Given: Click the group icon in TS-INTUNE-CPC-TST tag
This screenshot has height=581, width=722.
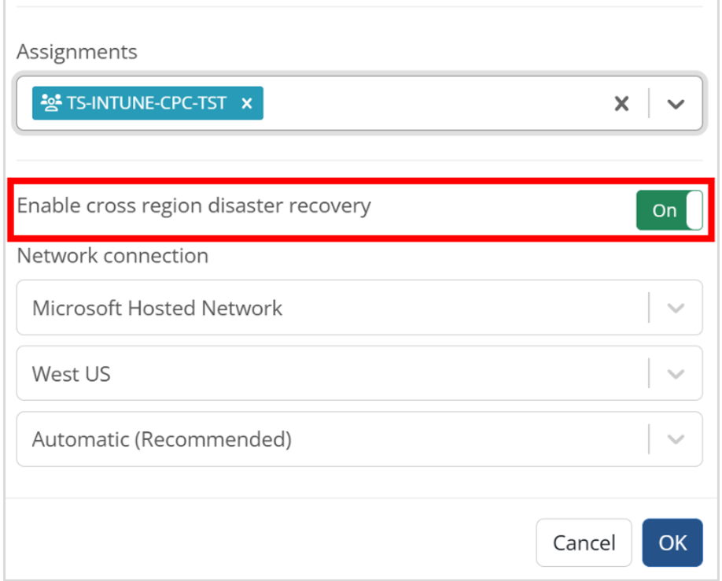Looking at the screenshot, I should tap(50, 103).
